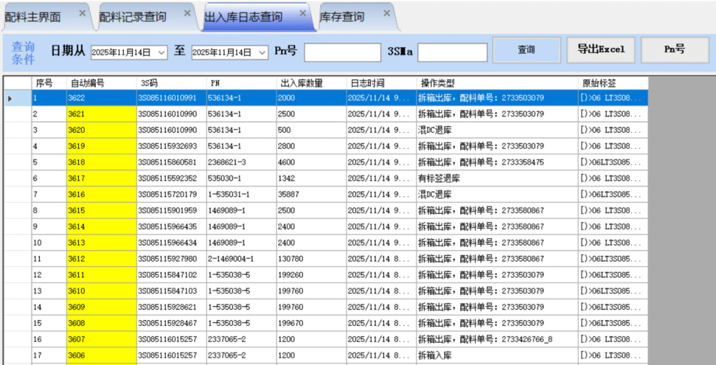This screenshot has width=716, height=365.
Task: Select auto number cell 3614
Action: pos(102,227)
